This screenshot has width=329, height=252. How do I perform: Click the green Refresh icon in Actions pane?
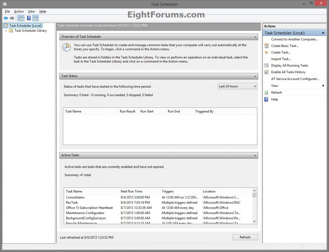tap(266, 93)
